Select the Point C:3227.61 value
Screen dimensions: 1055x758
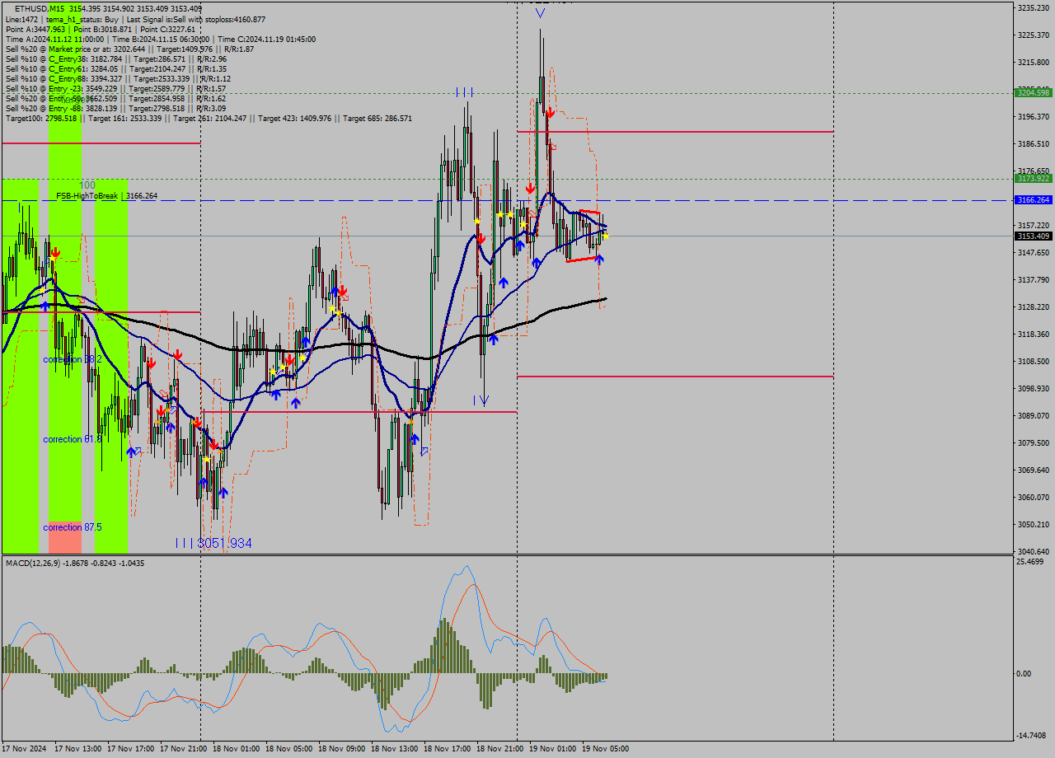click(x=168, y=29)
